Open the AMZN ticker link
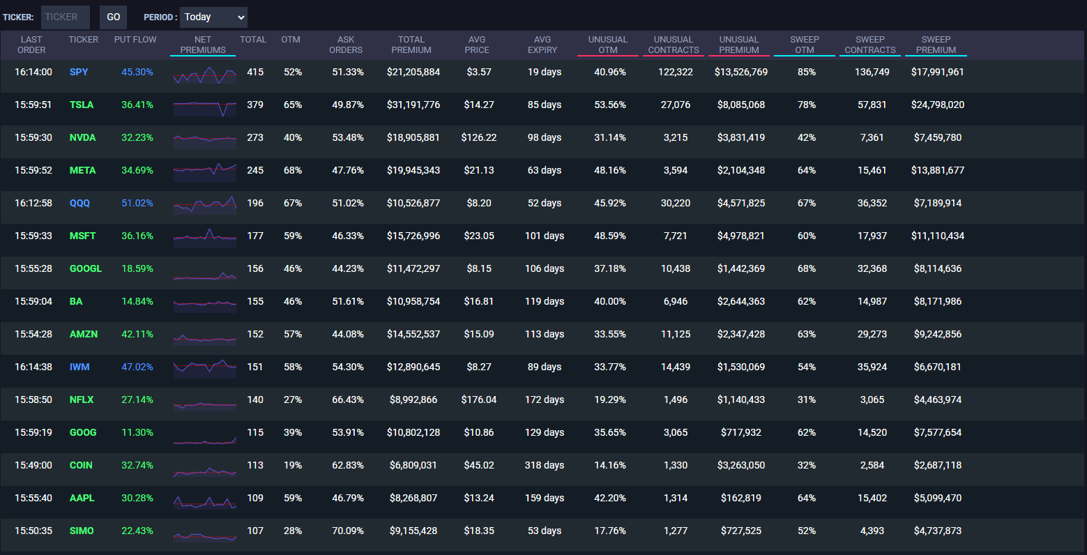Viewport: 1087px width, 555px height. click(x=84, y=334)
